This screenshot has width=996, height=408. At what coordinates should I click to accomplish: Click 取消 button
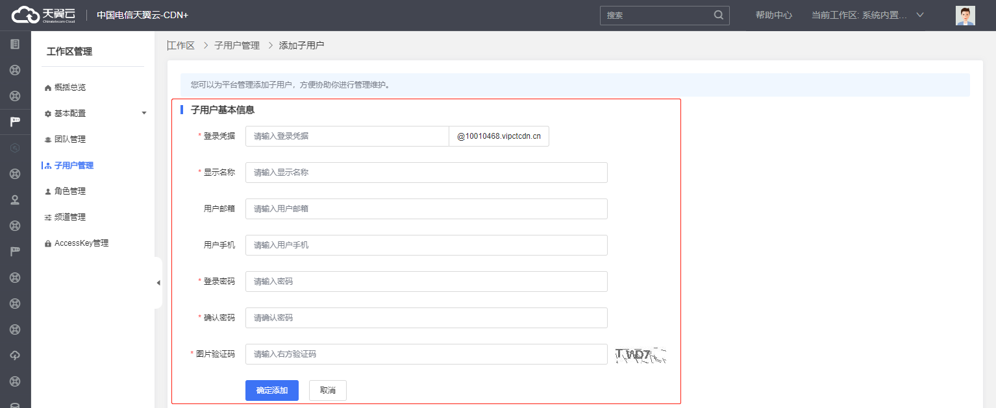tap(328, 390)
